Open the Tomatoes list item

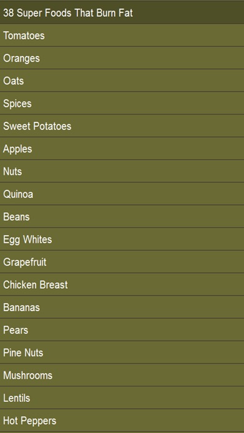point(122,35)
